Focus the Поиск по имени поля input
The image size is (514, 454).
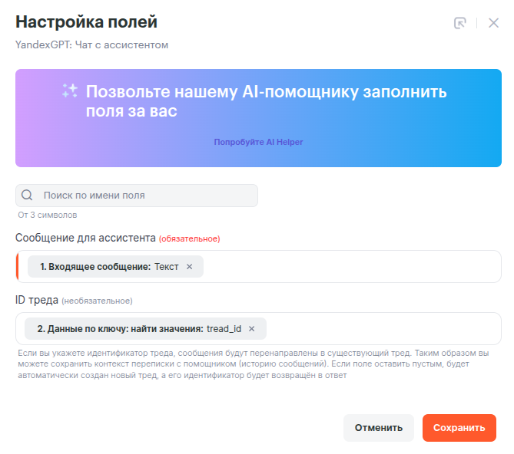click(x=146, y=196)
